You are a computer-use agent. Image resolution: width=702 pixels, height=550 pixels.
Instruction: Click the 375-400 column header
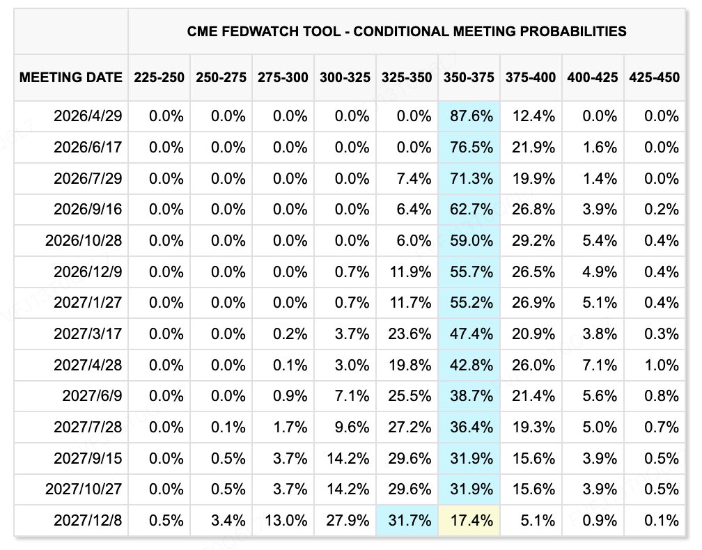click(x=531, y=77)
